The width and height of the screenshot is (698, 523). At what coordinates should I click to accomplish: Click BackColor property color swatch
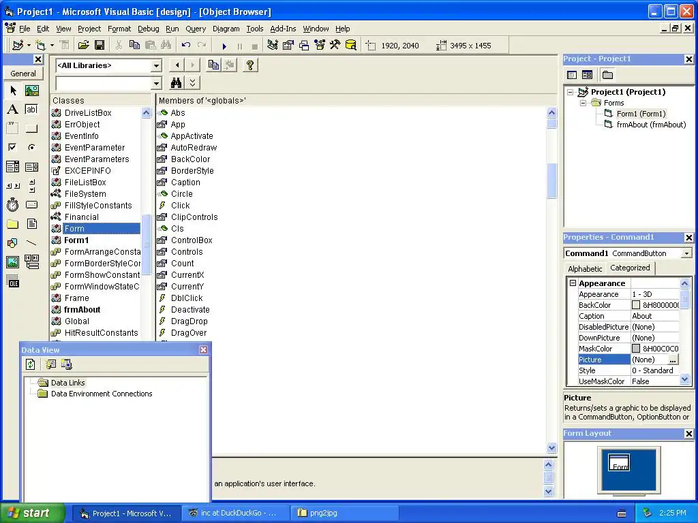[x=636, y=305]
